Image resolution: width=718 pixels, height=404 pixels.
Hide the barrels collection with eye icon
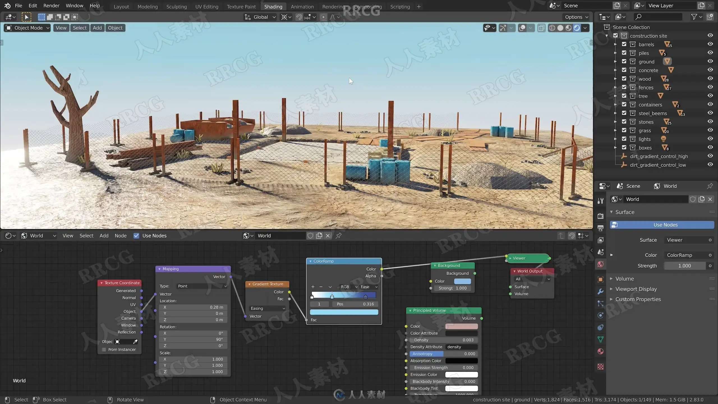[x=710, y=44]
